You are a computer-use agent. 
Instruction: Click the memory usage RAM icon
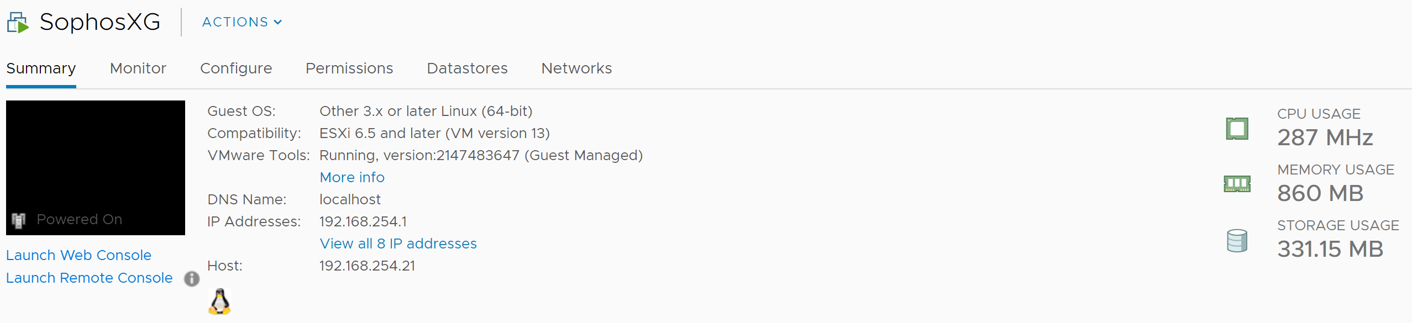click(x=1237, y=183)
